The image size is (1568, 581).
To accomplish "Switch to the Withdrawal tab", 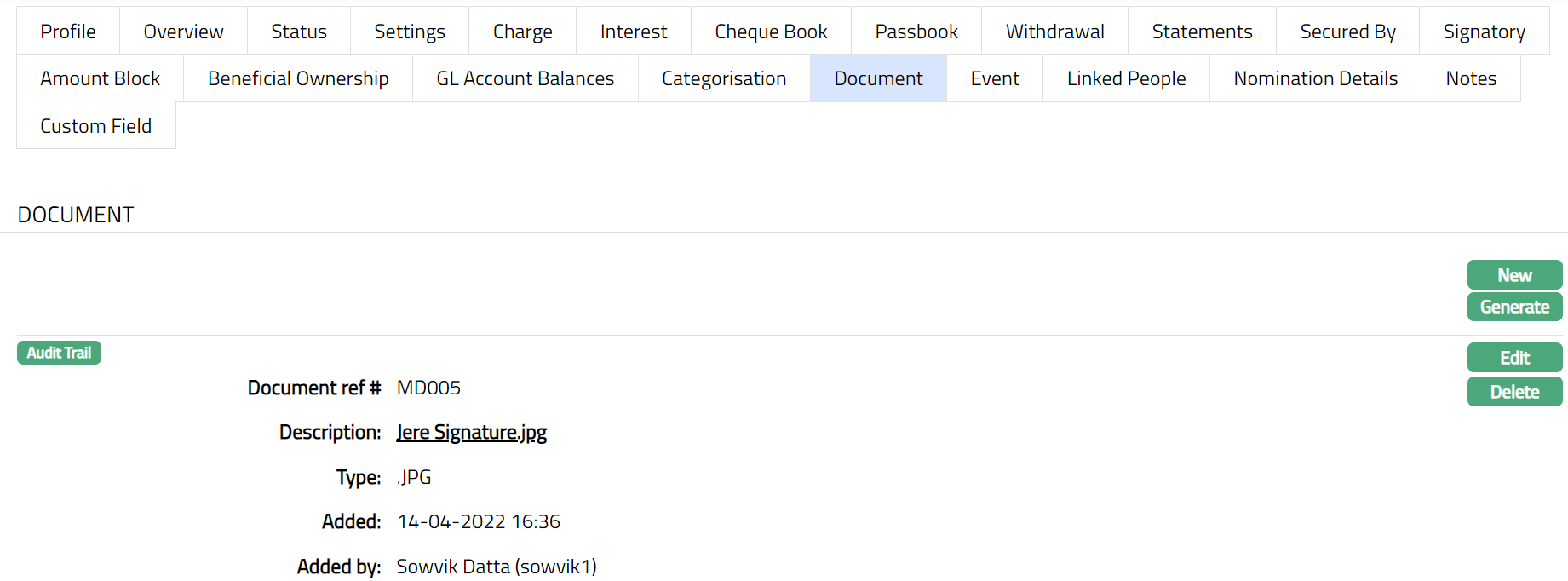I will (1054, 32).
